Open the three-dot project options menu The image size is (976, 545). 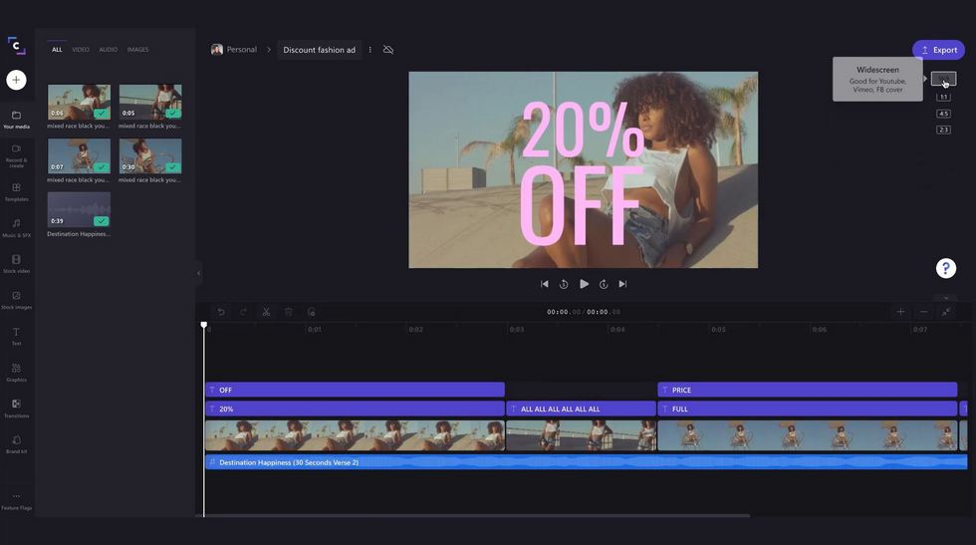[x=369, y=50]
